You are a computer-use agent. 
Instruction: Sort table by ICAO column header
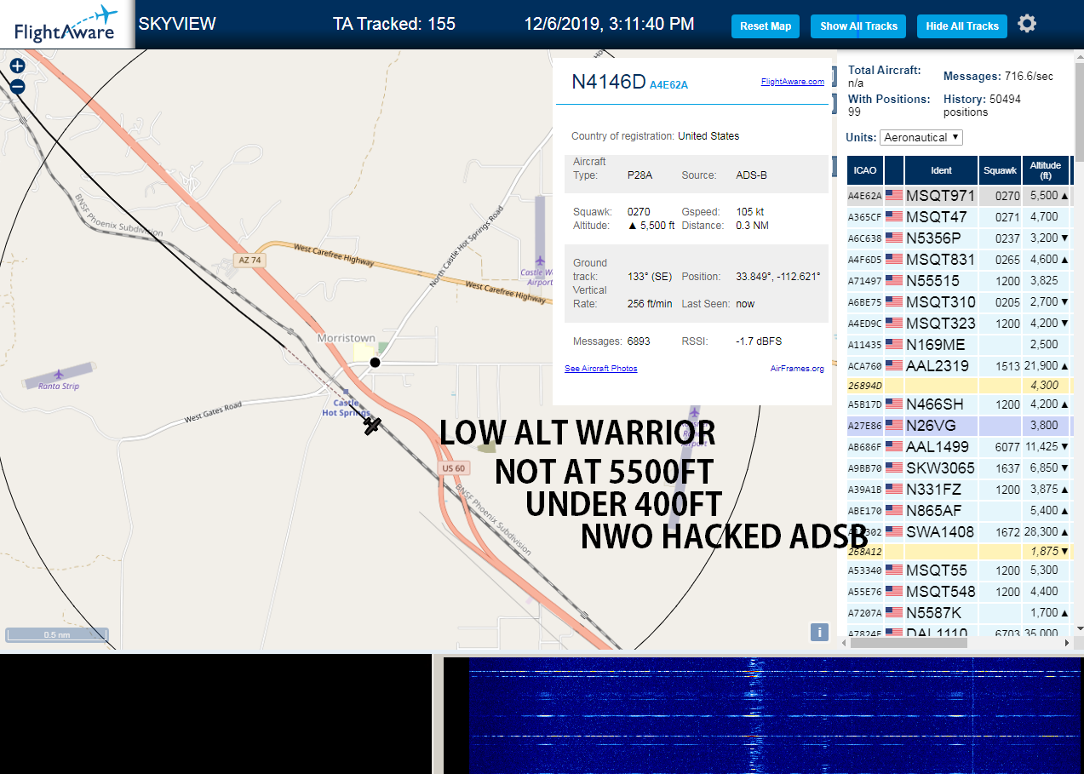point(865,170)
